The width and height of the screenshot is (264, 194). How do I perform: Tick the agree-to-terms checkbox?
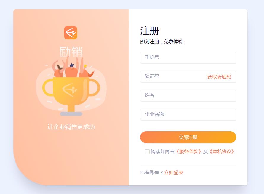coord(147,152)
